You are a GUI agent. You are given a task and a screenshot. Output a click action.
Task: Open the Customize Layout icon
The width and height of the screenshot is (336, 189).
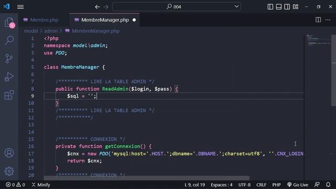296,7
